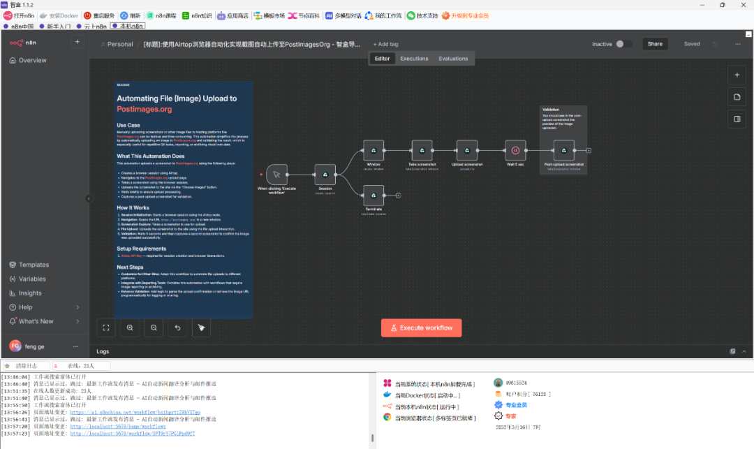Image resolution: width=754 pixels, height=449 pixels.
Task: Expand the Logs panel chevron
Action: (x=744, y=351)
